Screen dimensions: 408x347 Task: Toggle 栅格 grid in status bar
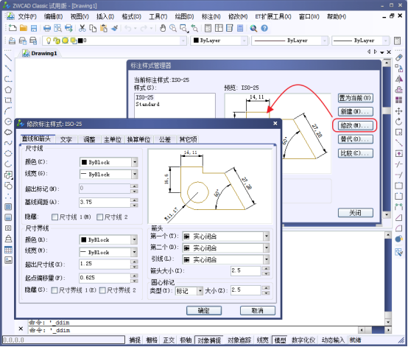pyautogui.click(x=152, y=340)
